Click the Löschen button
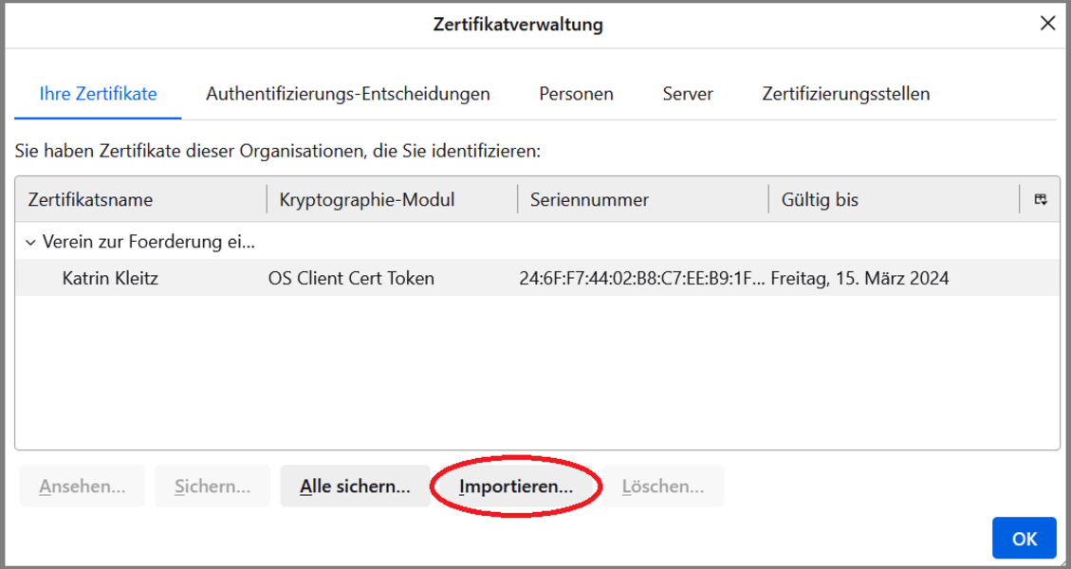Image resolution: width=1071 pixels, height=569 pixels. pyautogui.click(x=662, y=486)
